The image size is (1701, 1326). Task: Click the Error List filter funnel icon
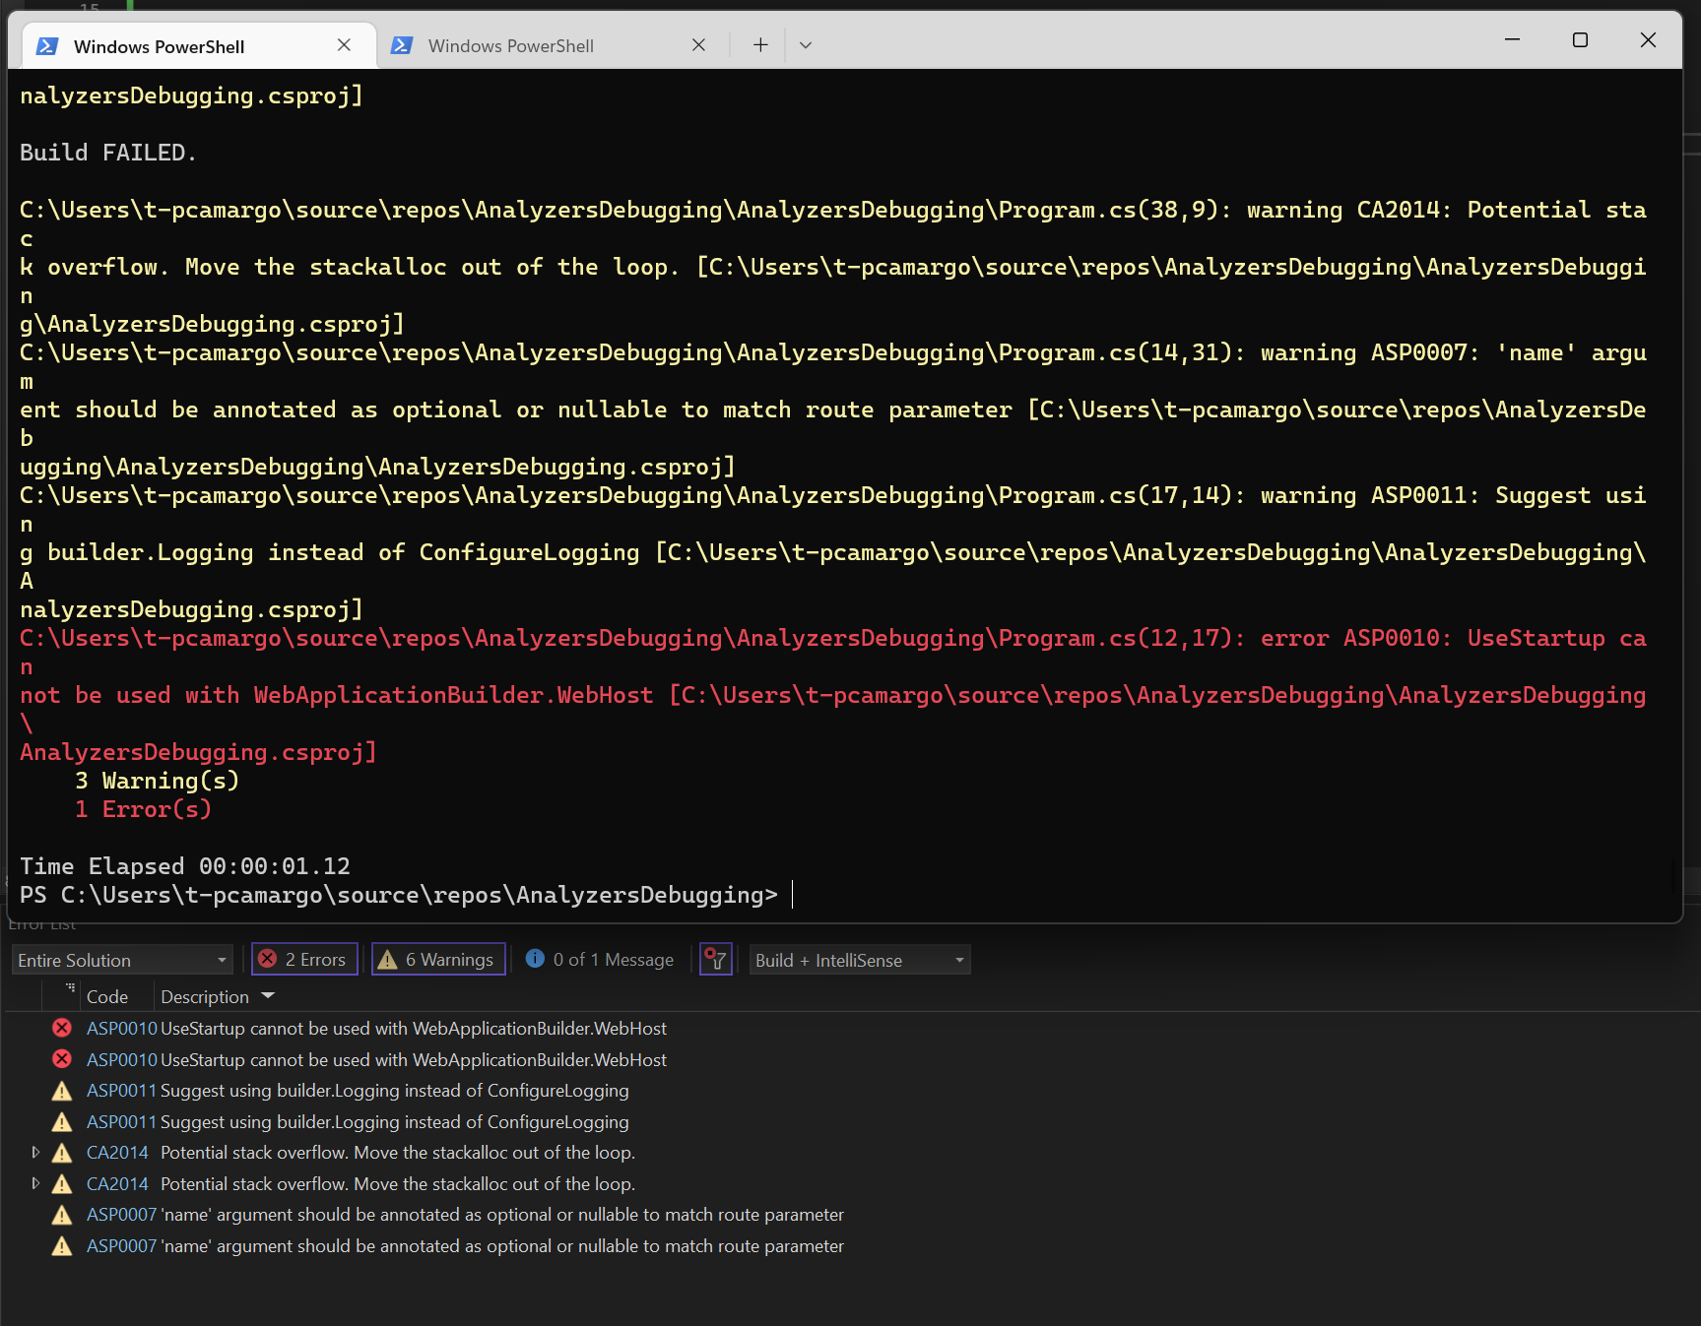[x=715, y=960]
